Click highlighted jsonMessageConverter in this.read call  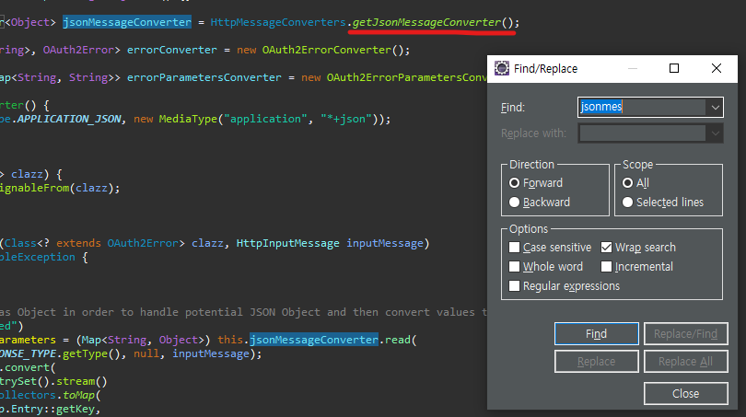coord(314,340)
